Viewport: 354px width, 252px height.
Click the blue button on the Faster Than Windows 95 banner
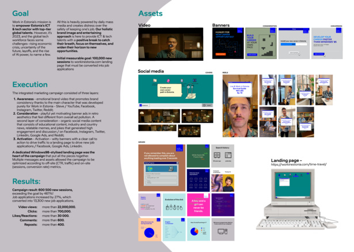tap(318, 54)
